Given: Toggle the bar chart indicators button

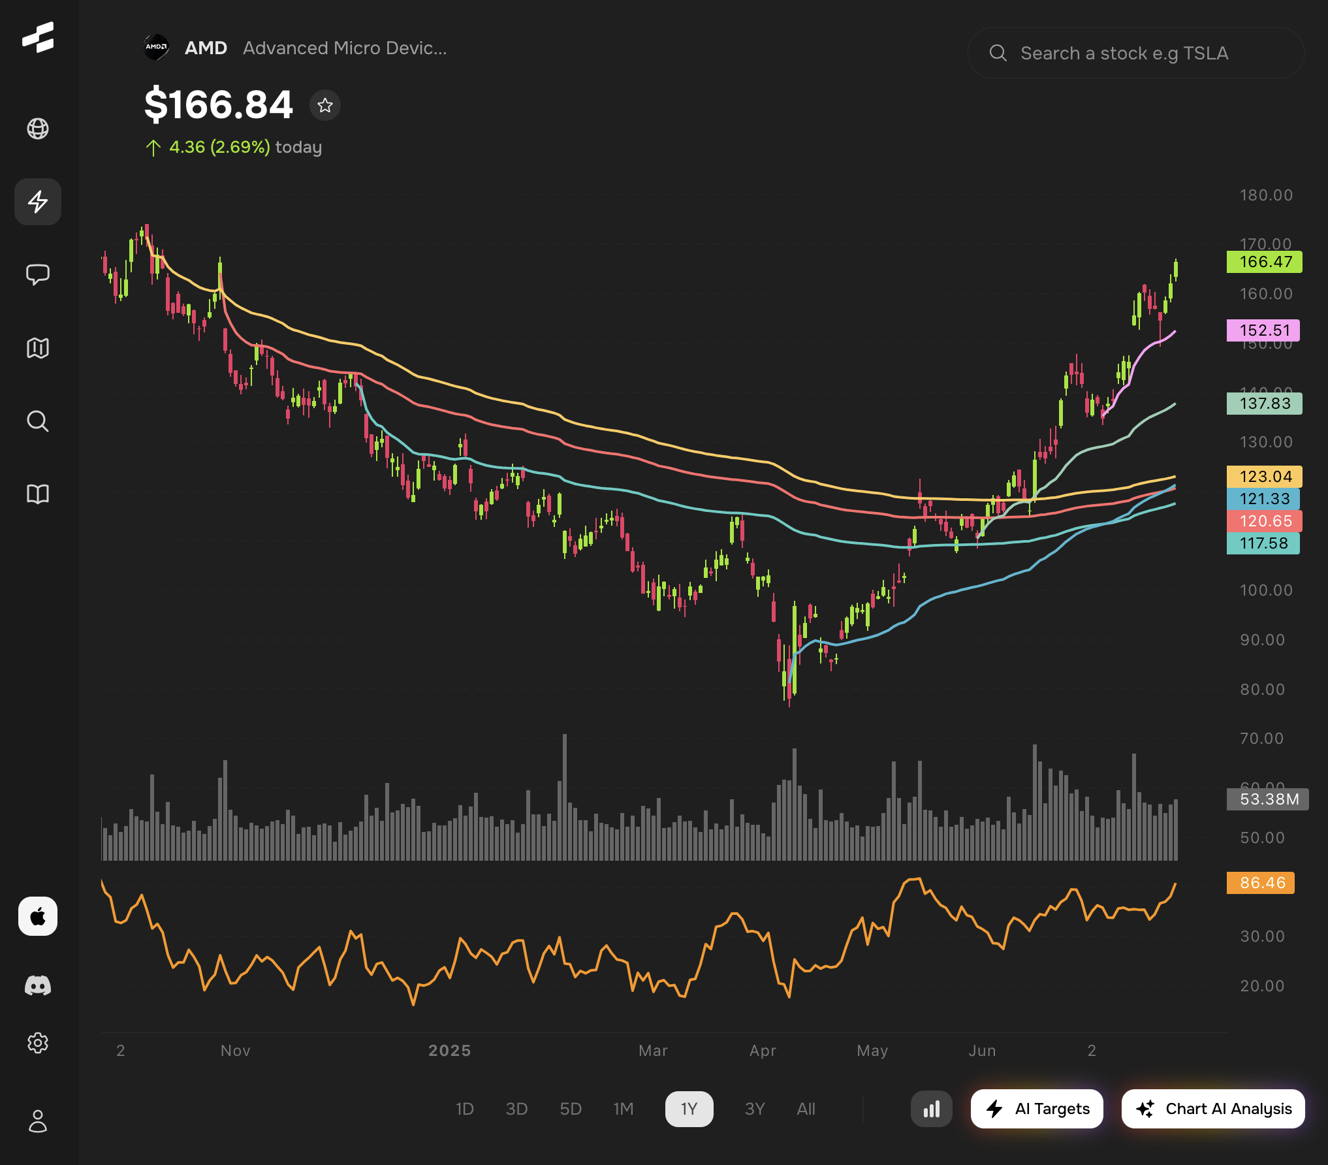Looking at the screenshot, I should coord(931,1109).
